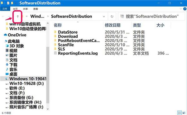Image resolution: width=187 pixels, height=115 pixels.
Task: Open the DataStore folder icon
Action: click(55, 32)
